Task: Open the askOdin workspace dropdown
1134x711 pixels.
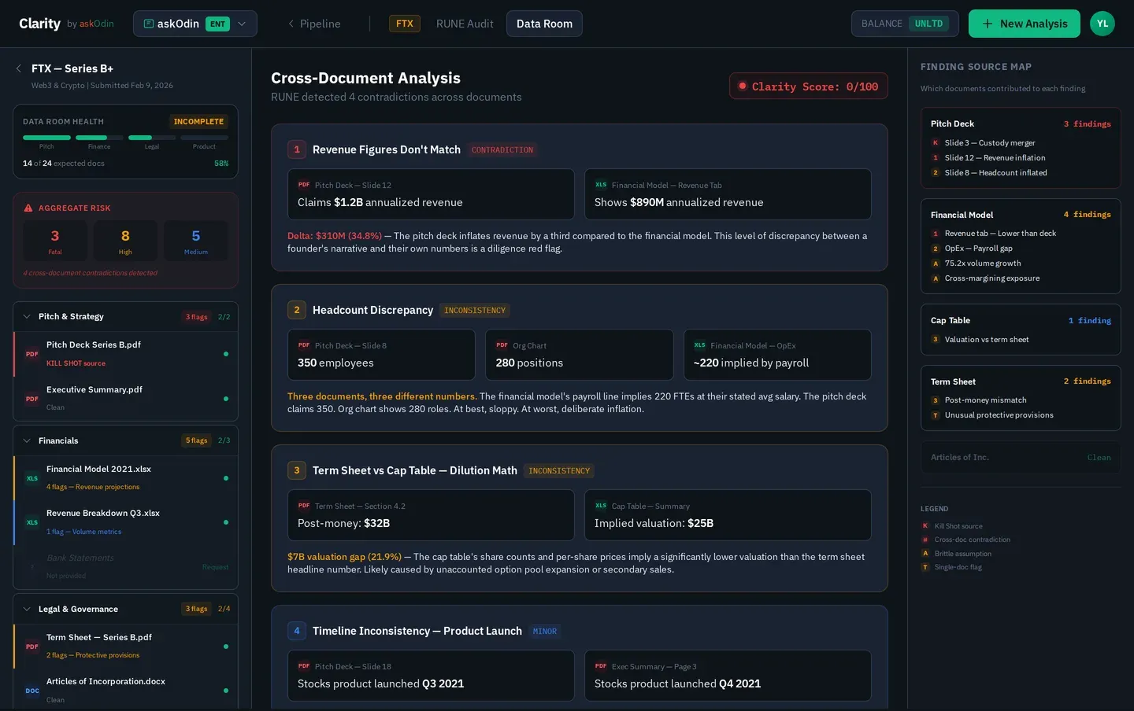Action: 195,24
